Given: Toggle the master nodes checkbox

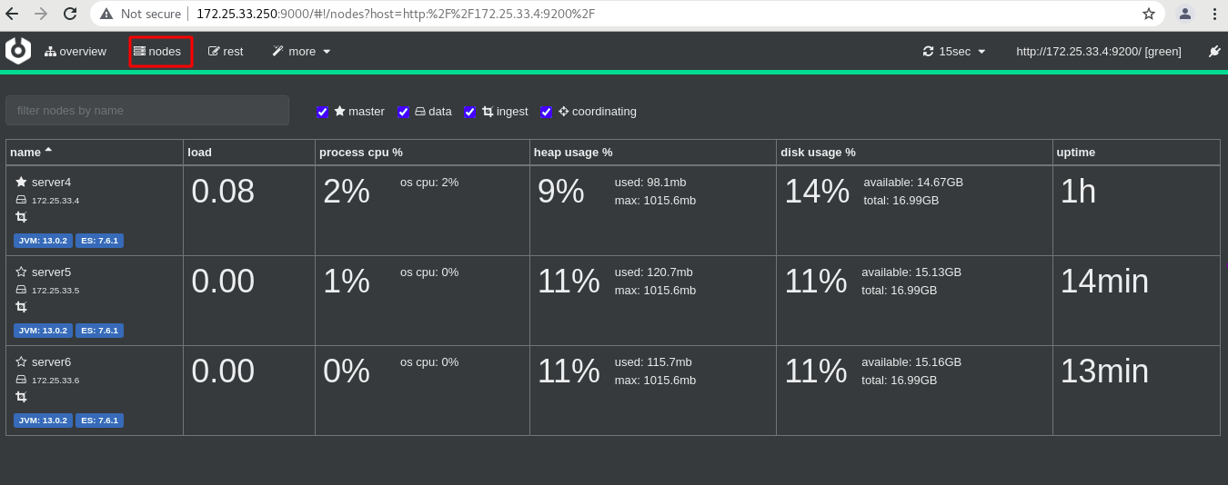Looking at the screenshot, I should 322,112.
